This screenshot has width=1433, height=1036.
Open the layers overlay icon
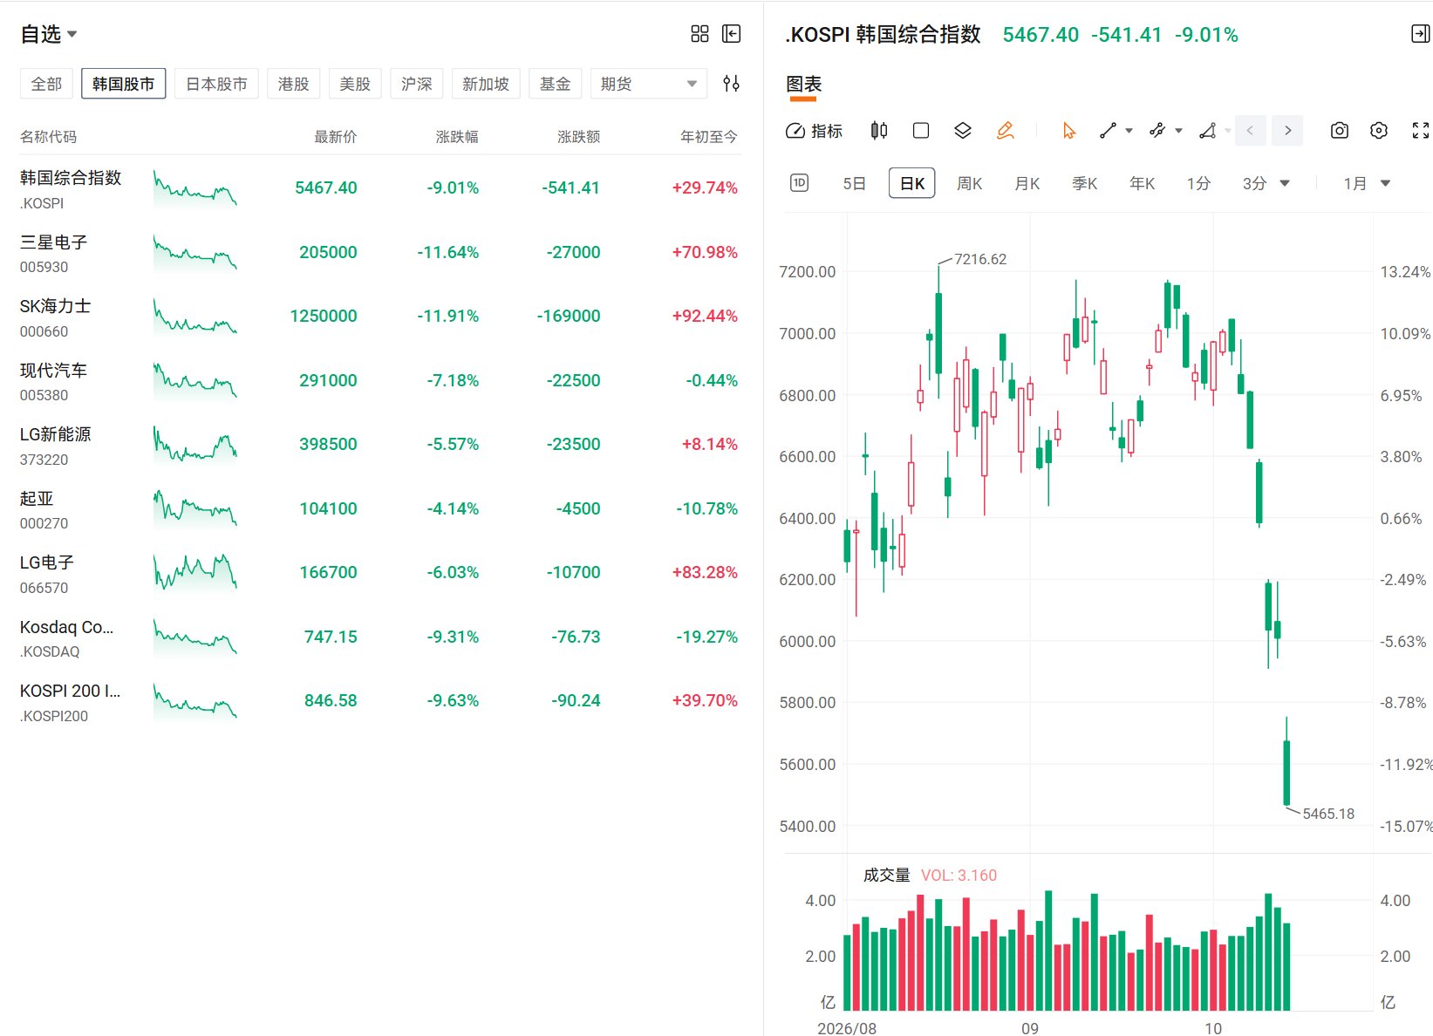pos(962,131)
